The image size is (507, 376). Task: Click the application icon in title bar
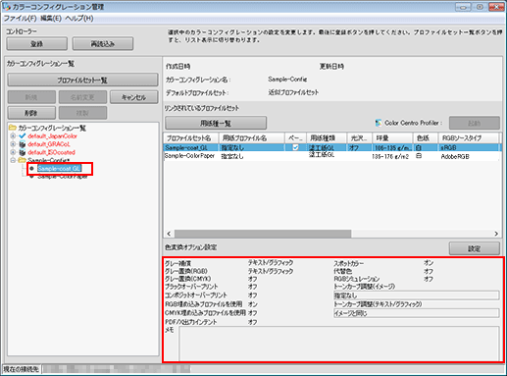[6, 6]
